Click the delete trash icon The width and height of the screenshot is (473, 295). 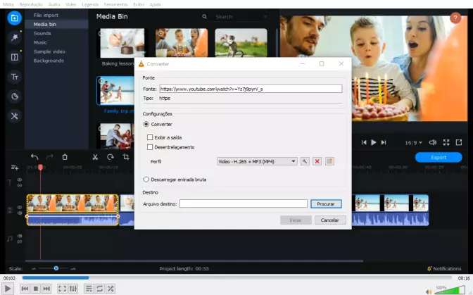pyautogui.click(x=65, y=157)
